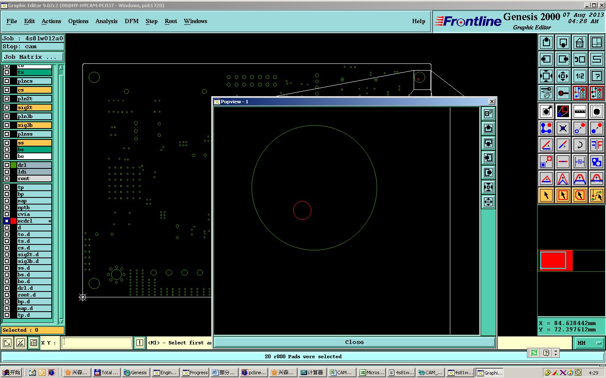Click the question mark help icon

pyautogui.click(x=597, y=76)
